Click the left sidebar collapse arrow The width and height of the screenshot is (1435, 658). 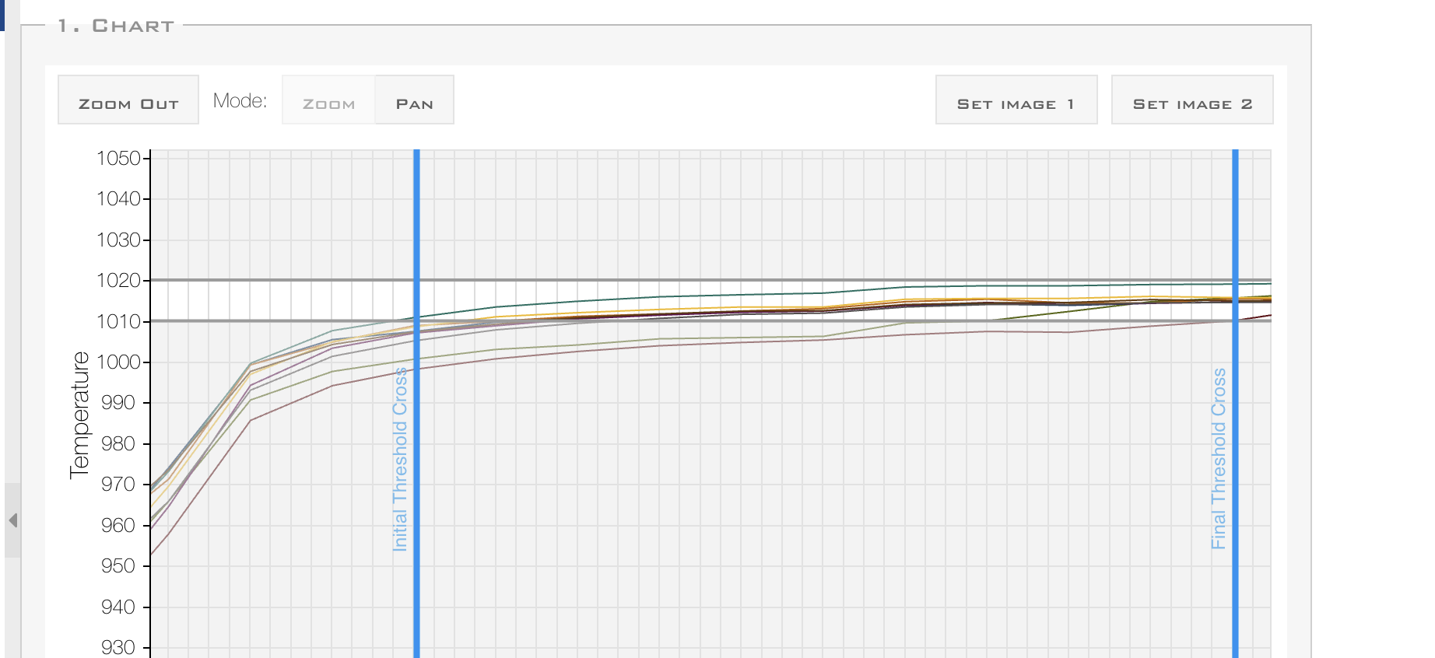[x=12, y=520]
